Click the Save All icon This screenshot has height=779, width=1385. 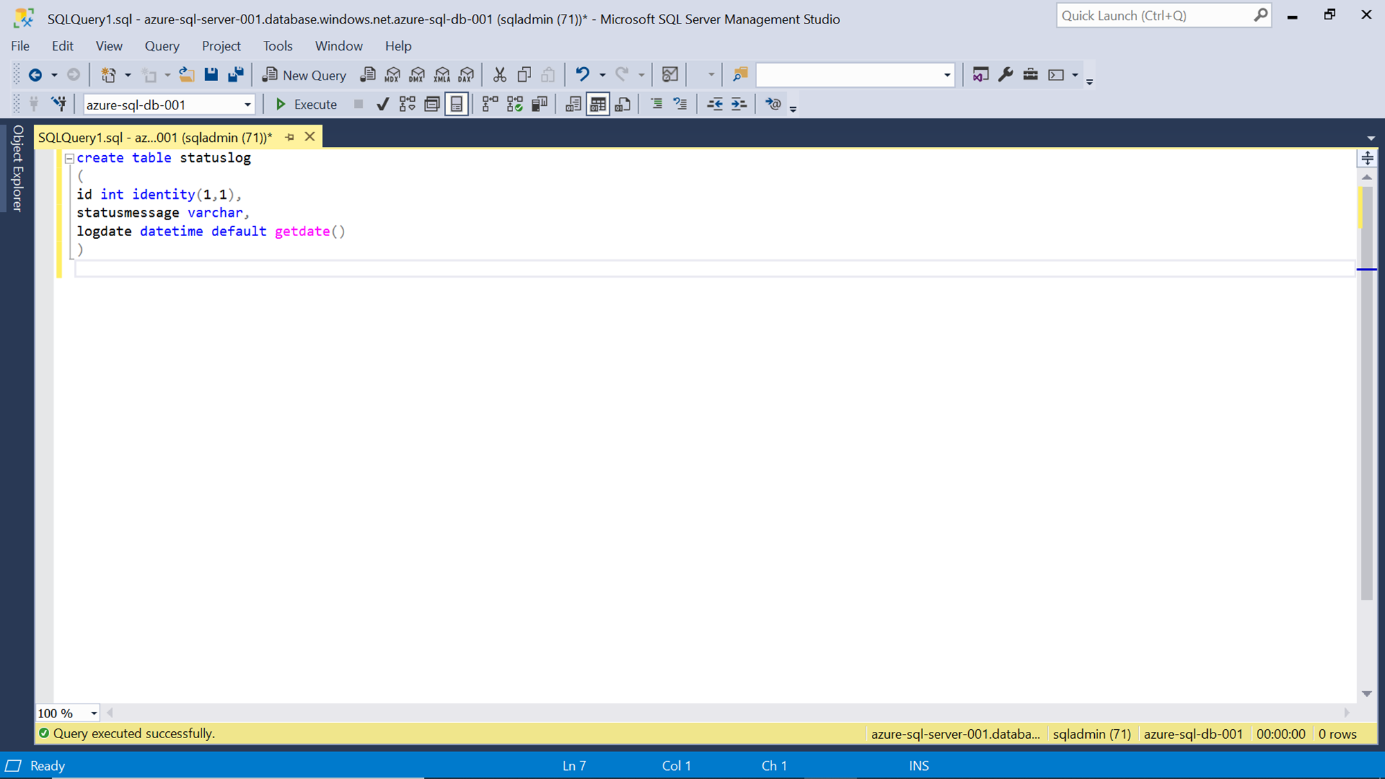[x=235, y=75]
